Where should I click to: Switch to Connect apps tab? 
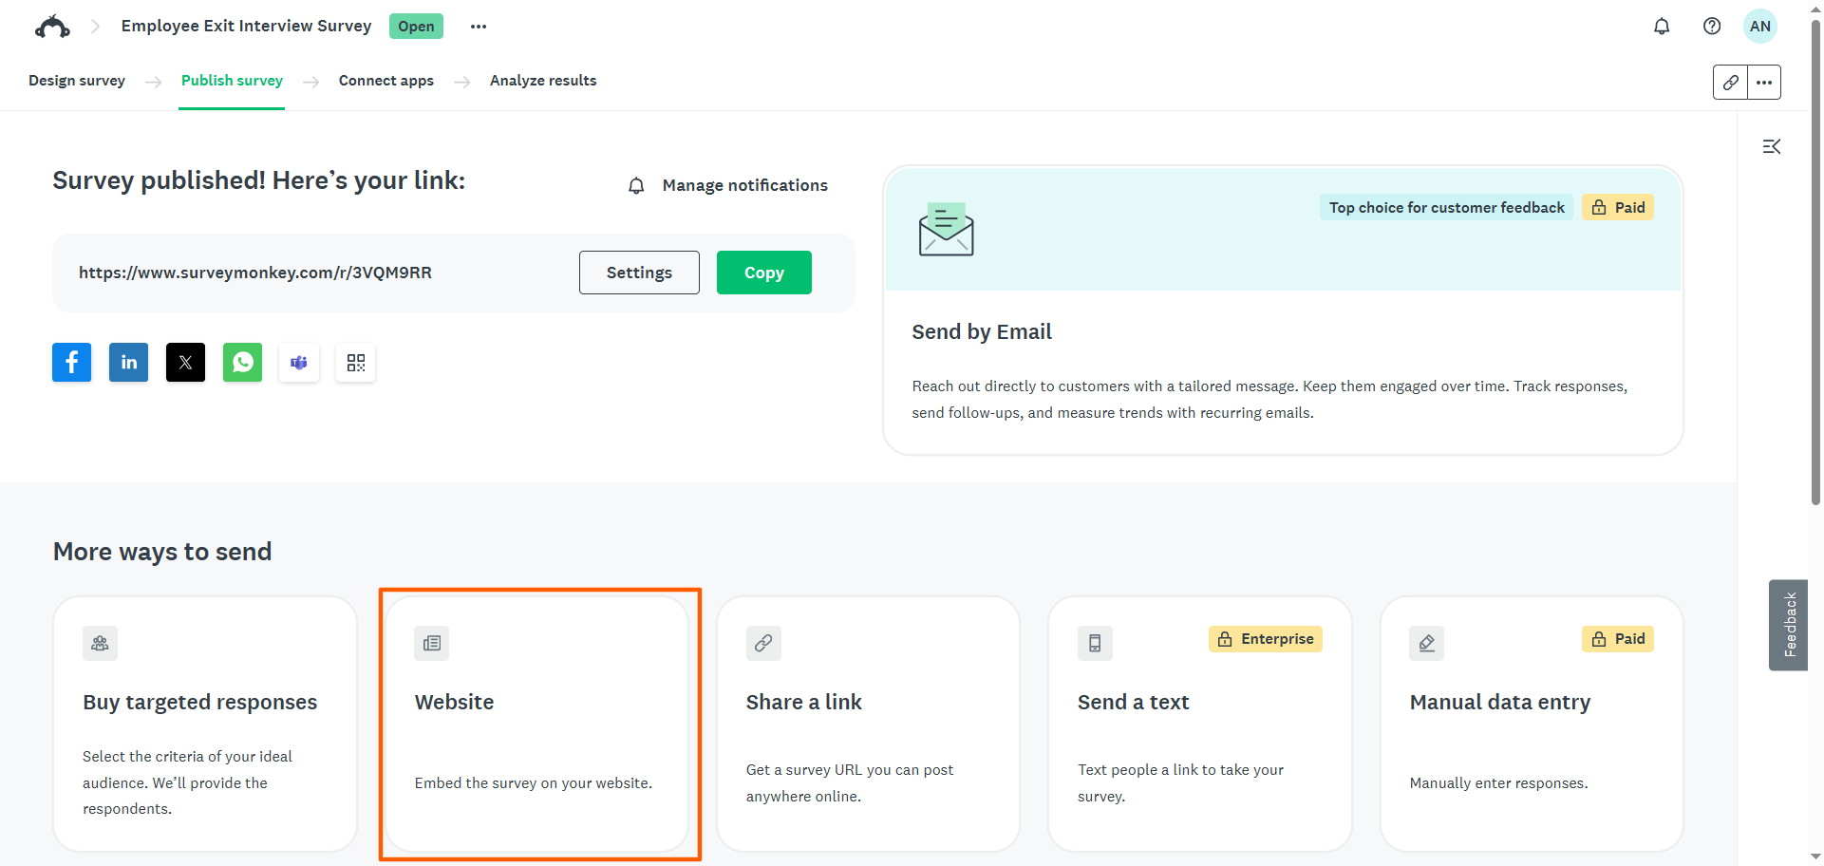click(x=386, y=81)
